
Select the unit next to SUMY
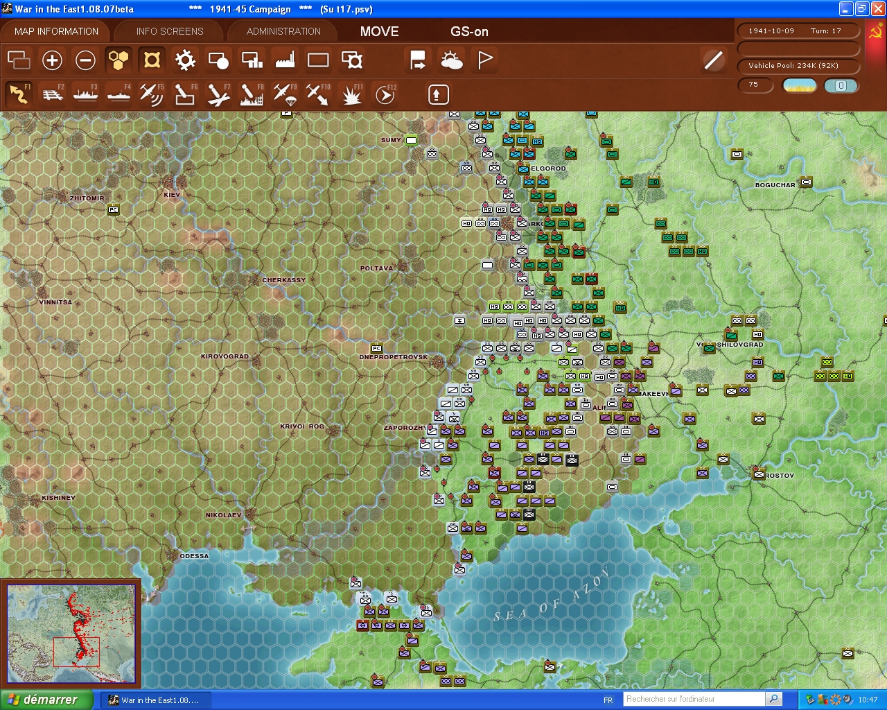[x=411, y=140]
